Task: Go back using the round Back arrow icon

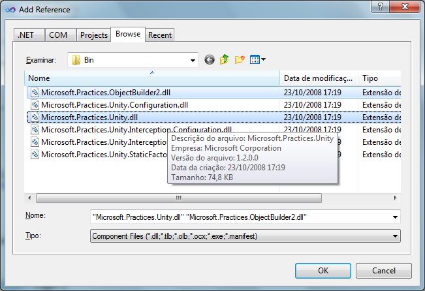Action: (210, 59)
